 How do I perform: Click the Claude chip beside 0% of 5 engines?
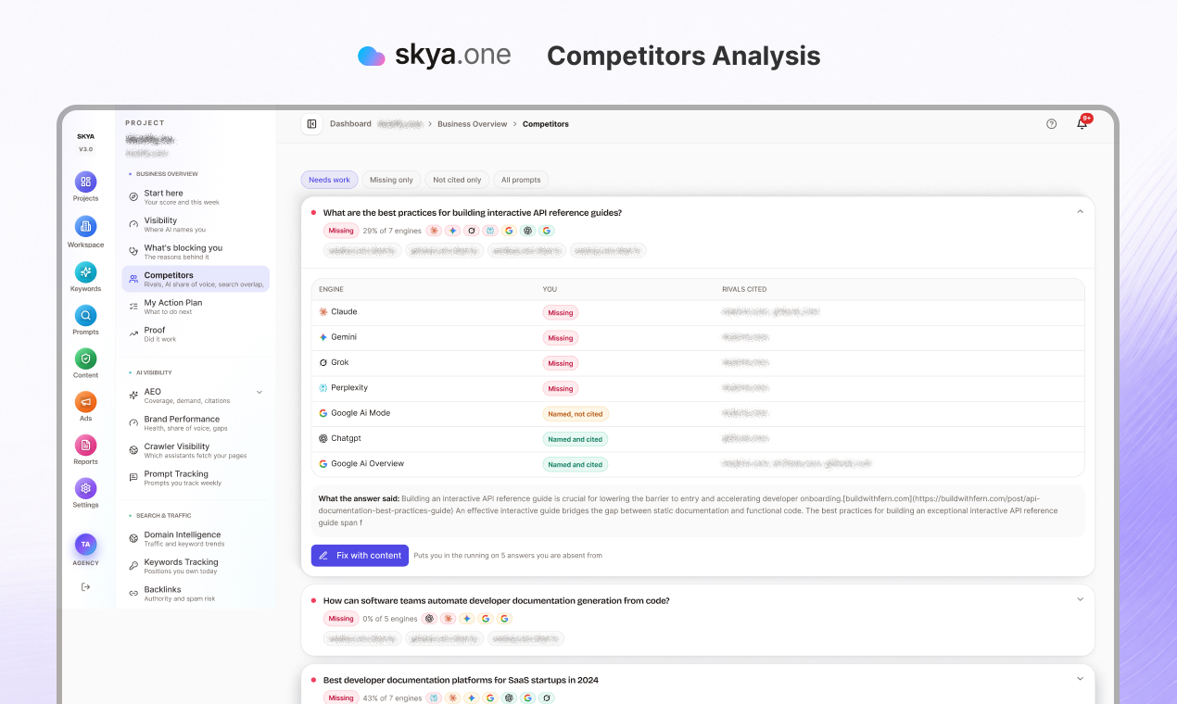coord(448,619)
